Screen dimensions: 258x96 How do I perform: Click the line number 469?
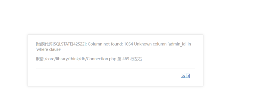tap(126, 59)
